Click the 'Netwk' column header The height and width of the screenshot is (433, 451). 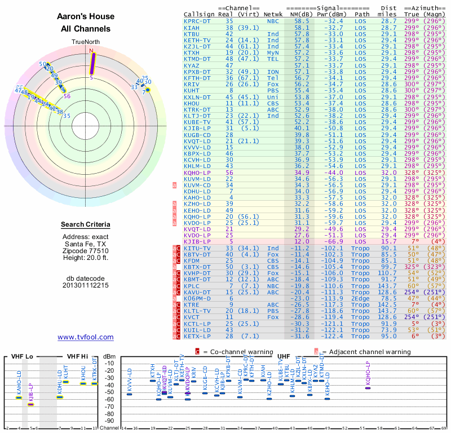click(273, 15)
